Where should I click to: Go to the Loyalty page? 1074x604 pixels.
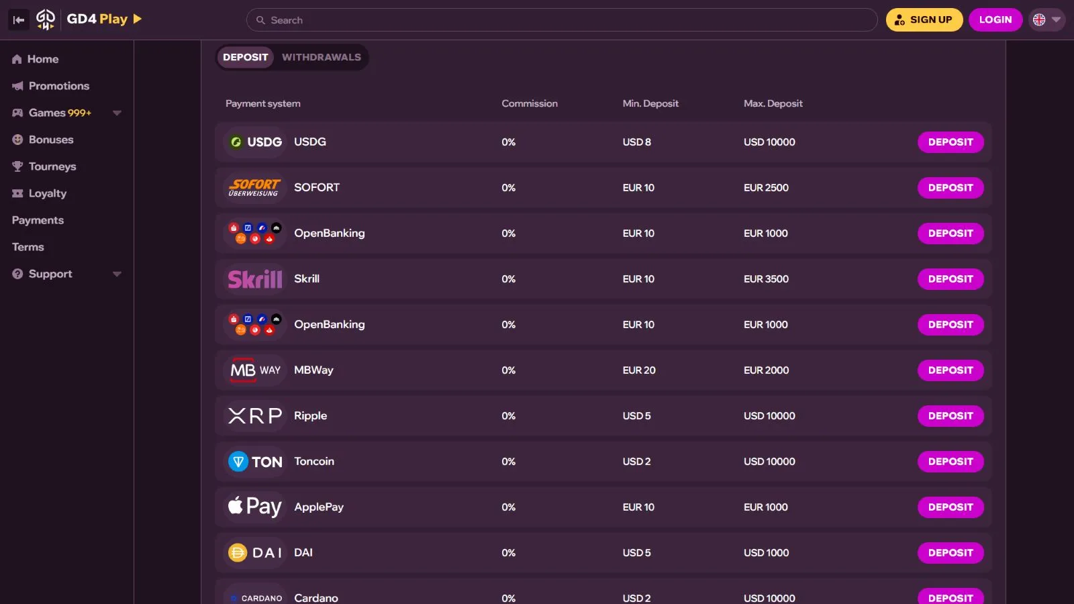coord(47,193)
